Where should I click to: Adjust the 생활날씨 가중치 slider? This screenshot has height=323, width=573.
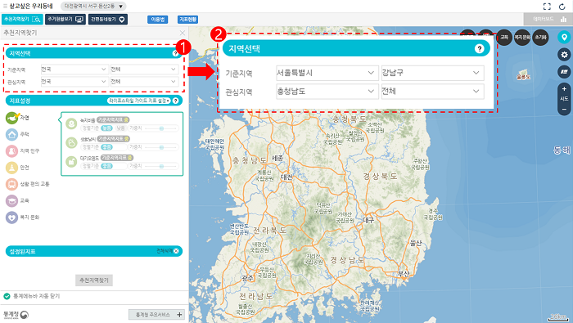160,147
